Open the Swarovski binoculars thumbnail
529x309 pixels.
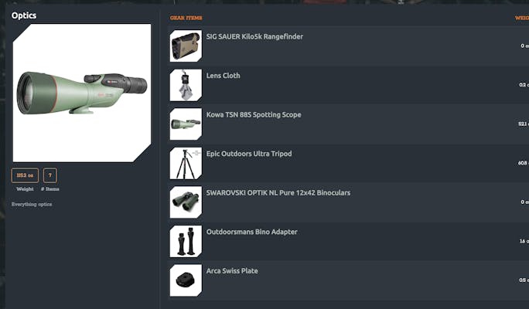[186, 202]
